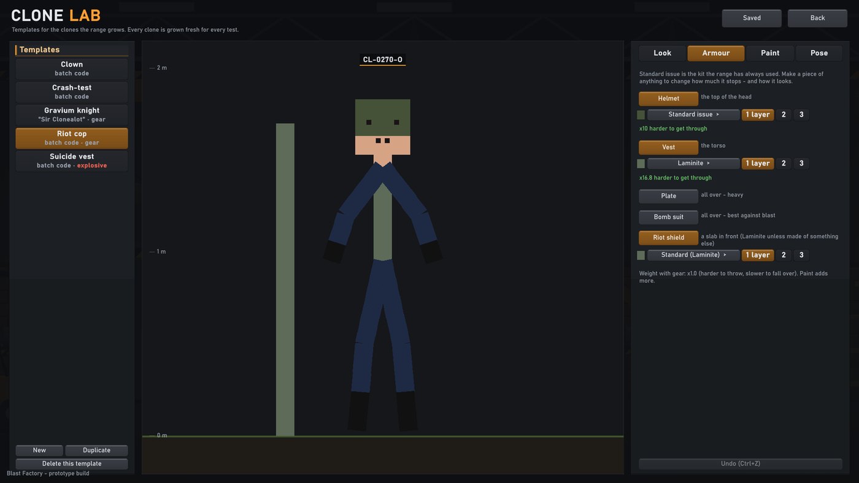This screenshot has width=859, height=483.
Task: Set riot shield to 3 layers
Action: tap(801, 255)
